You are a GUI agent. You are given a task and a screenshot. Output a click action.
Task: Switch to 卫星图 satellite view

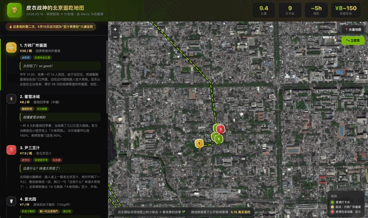click(x=353, y=40)
